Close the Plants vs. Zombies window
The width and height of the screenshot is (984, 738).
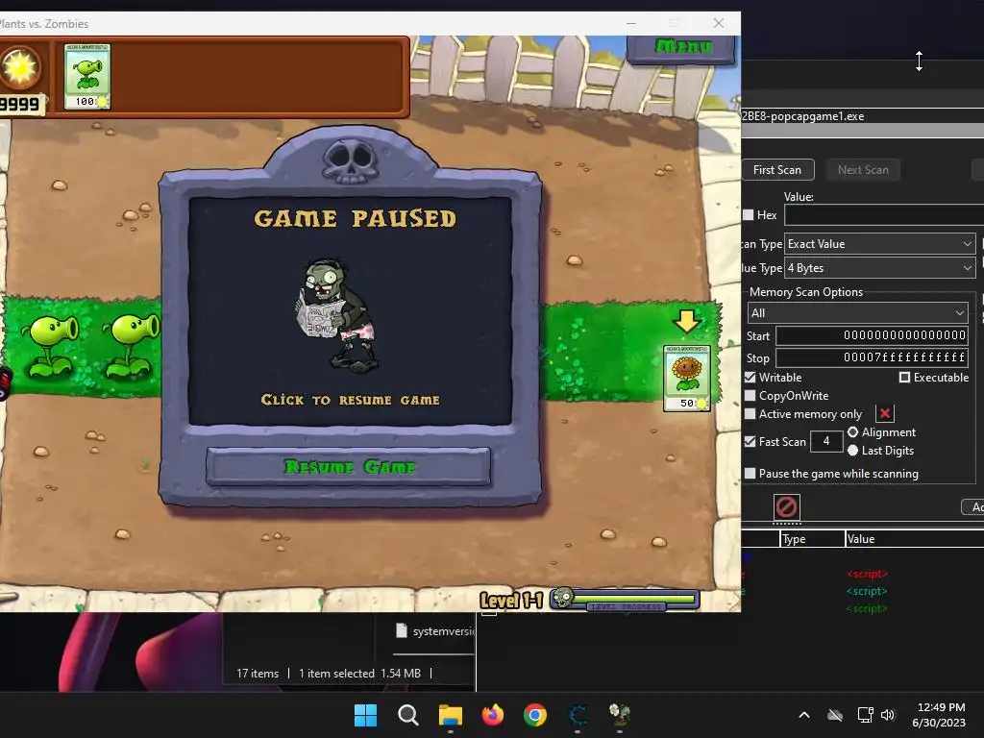pyautogui.click(x=719, y=23)
